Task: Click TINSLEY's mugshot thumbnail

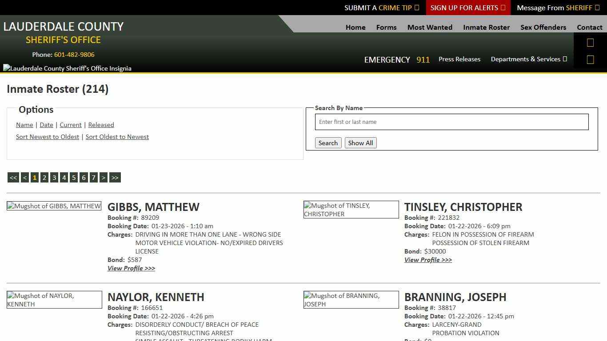Action: (x=351, y=209)
